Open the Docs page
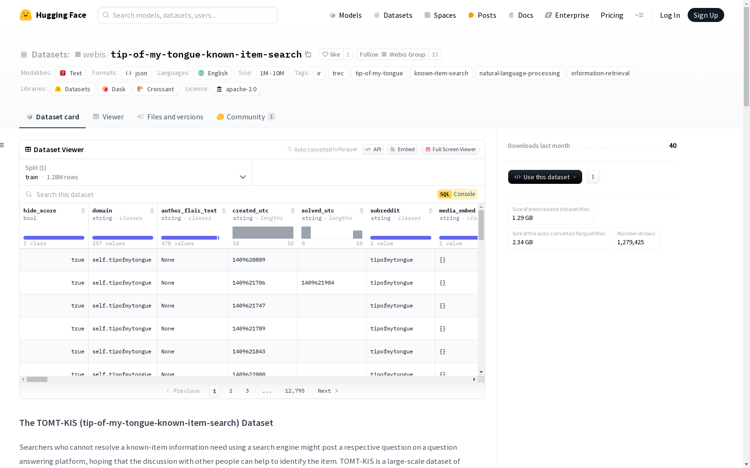Image resolution: width=750 pixels, height=468 pixels. coord(521,15)
